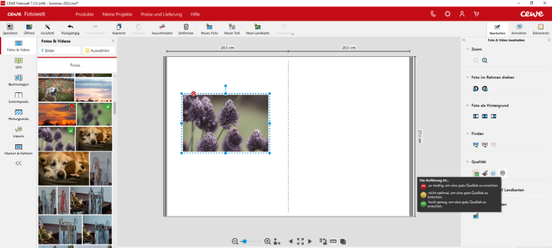Viewport: 552px width, 248px height.
Task: Copy selection using Kopieren
Action: tap(119, 29)
